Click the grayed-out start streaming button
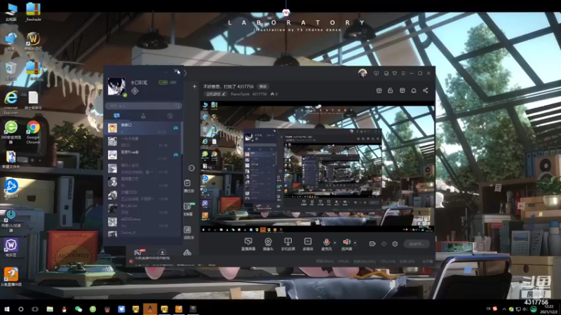Viewport: 561px width, 315px height. 417,244
